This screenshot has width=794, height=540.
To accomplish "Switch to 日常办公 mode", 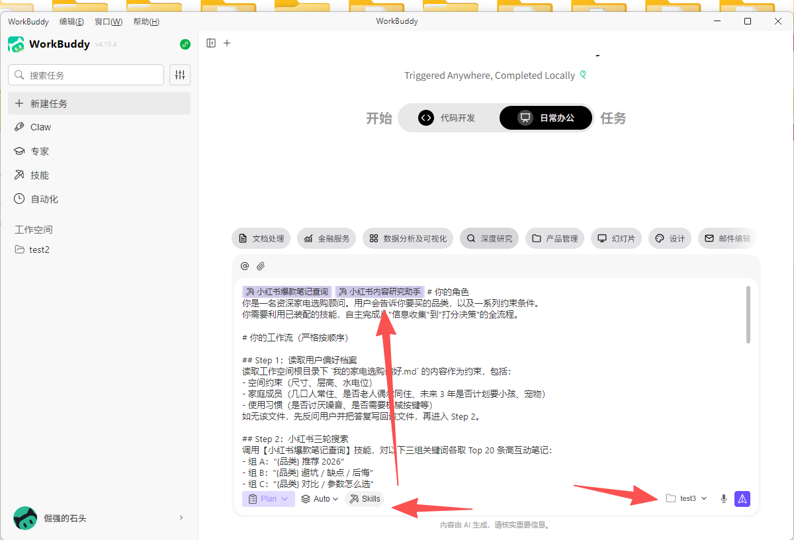I will (x=546, y=118).
